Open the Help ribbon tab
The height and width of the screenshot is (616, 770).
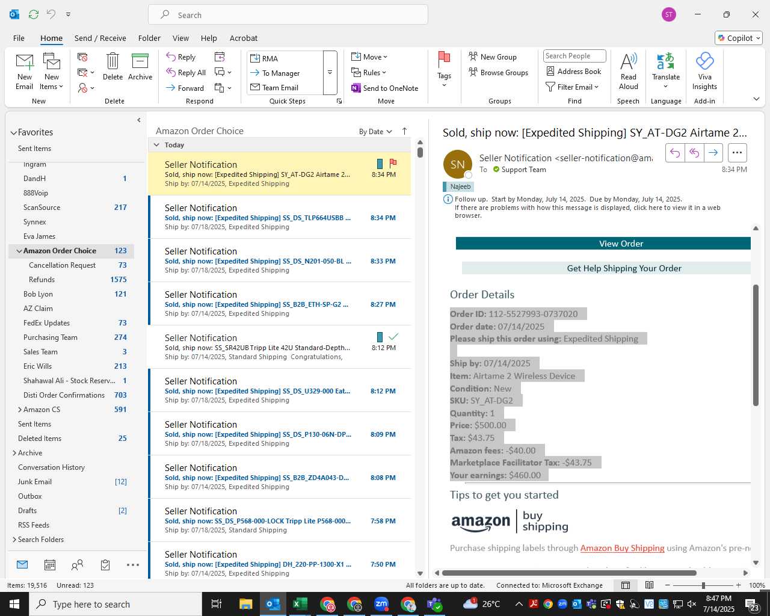209,38
